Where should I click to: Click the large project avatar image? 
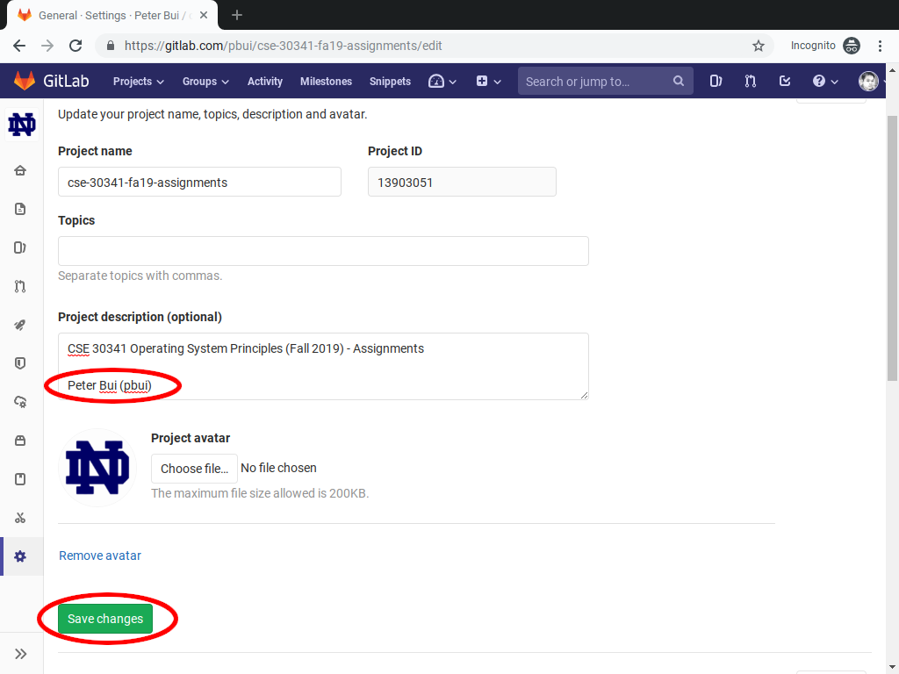97,468
